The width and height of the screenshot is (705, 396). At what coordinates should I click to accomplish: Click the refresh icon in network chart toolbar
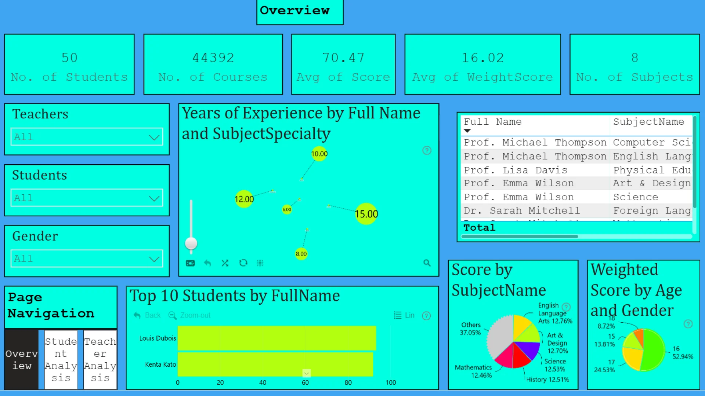243,263
